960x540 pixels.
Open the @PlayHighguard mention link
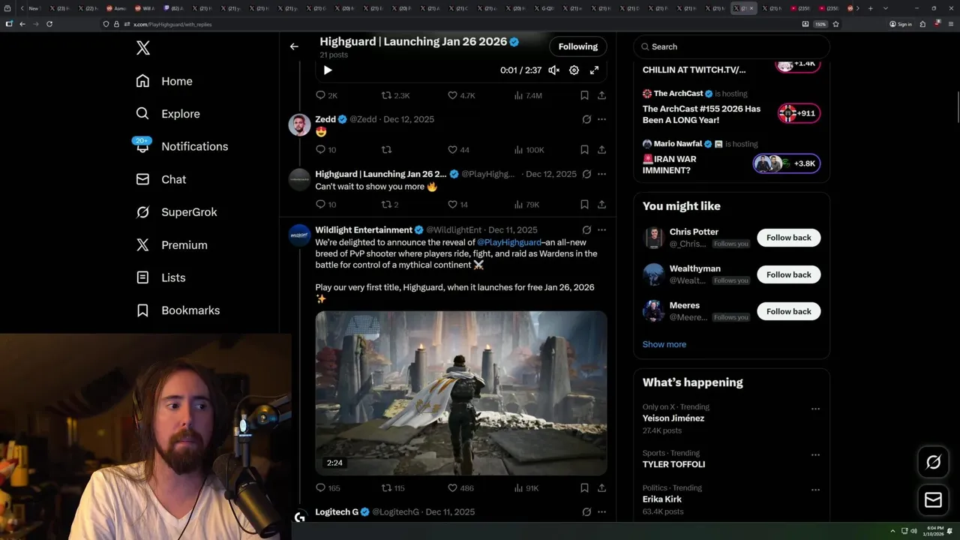pyautogui.click(x=509, y=242)
